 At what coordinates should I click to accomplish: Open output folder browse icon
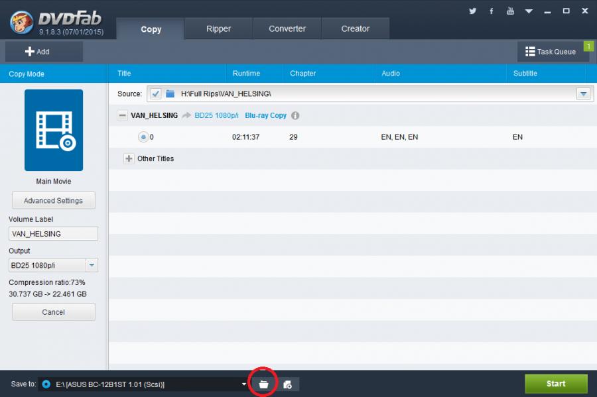click(263, 384)
